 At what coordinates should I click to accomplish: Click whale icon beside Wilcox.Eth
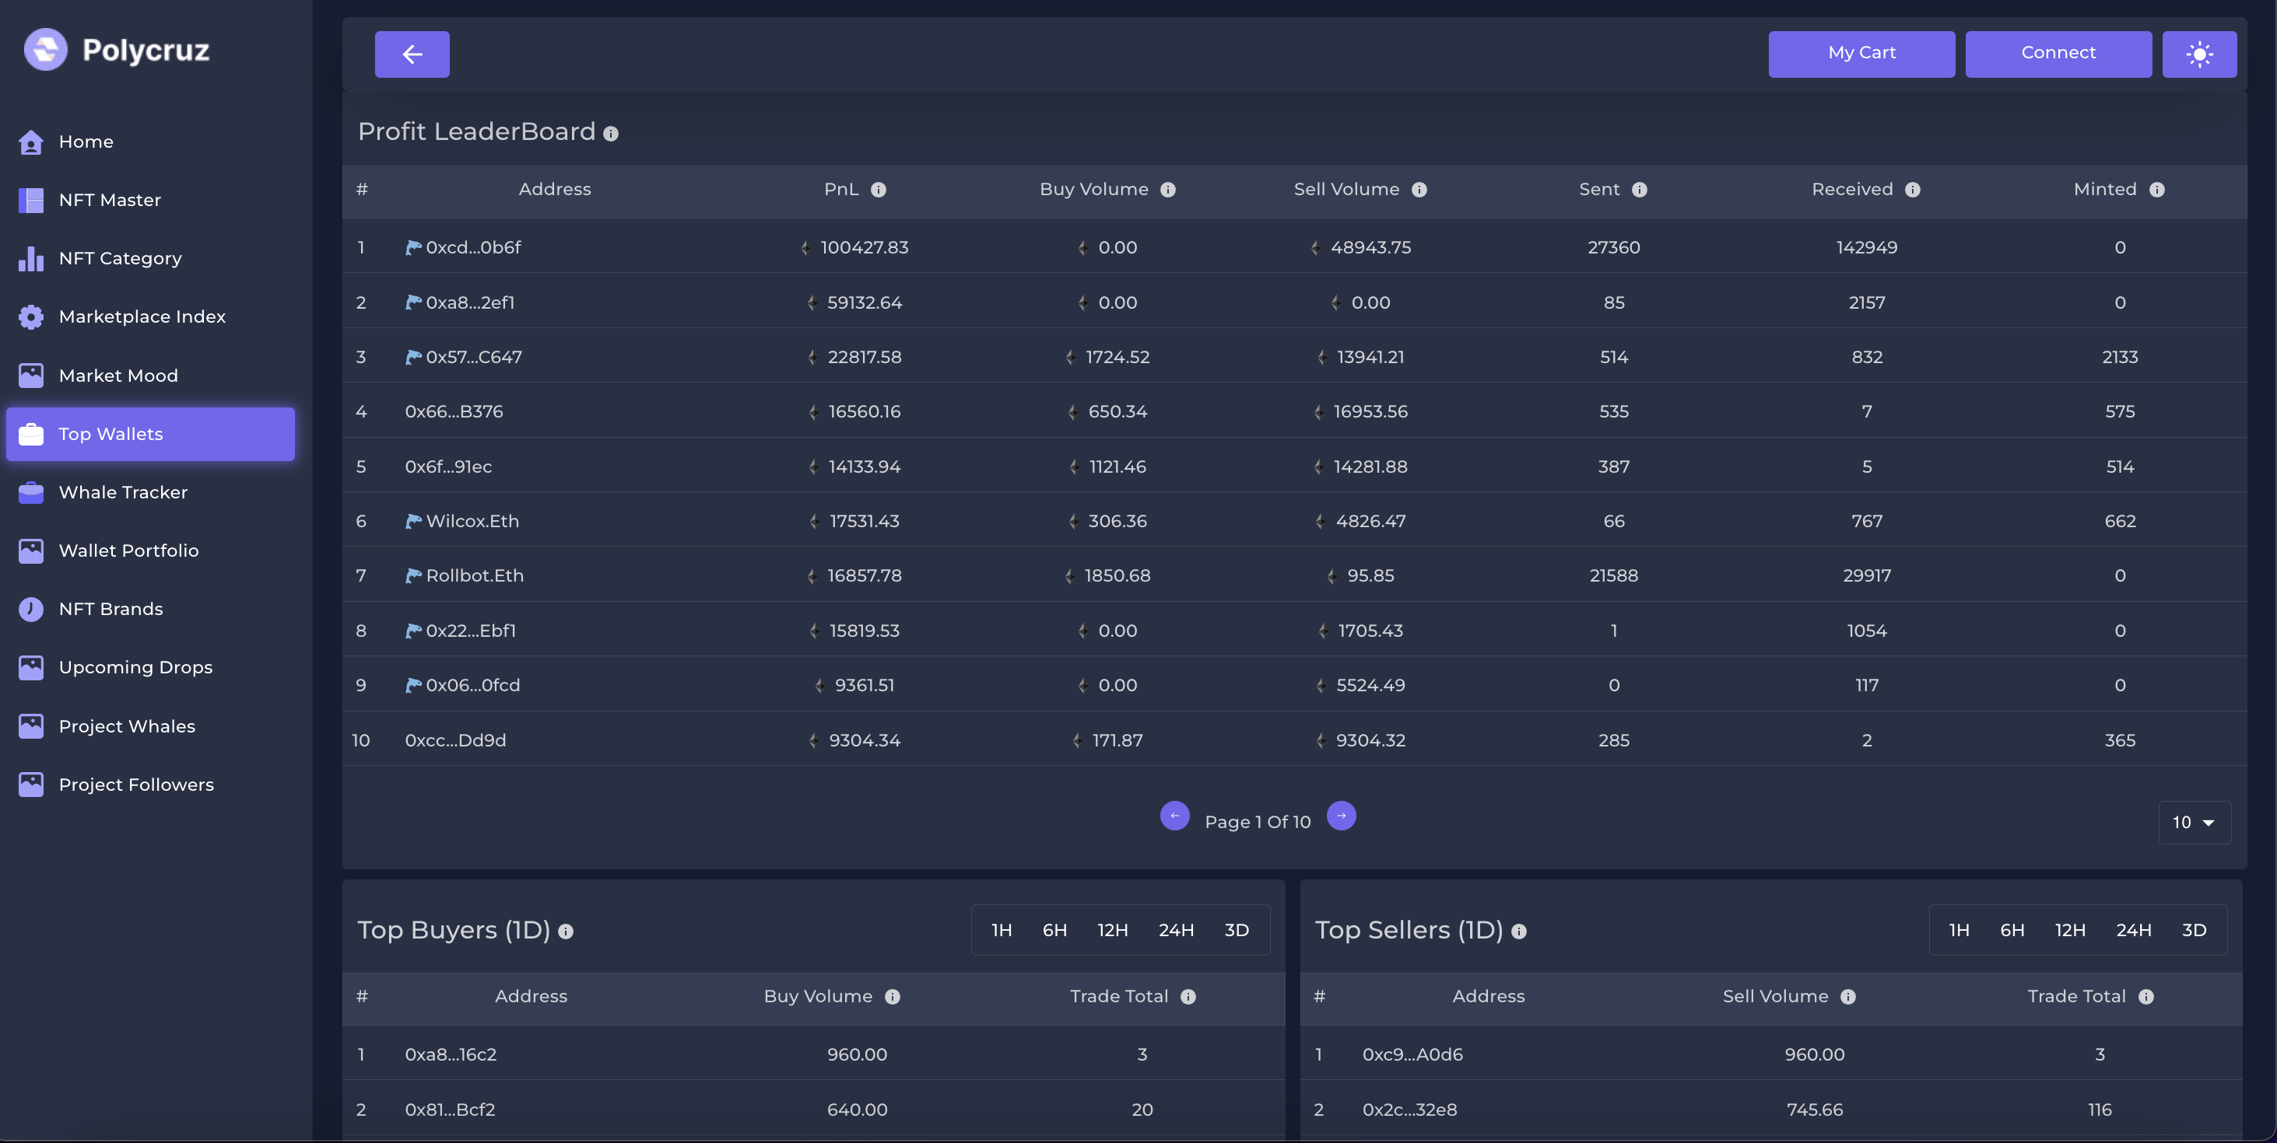[x=412, y=521]
